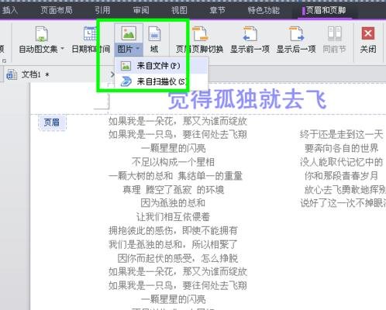Click the 来自文件 picture icon
This screenshot has width=386, height=310.
(126, 66)
